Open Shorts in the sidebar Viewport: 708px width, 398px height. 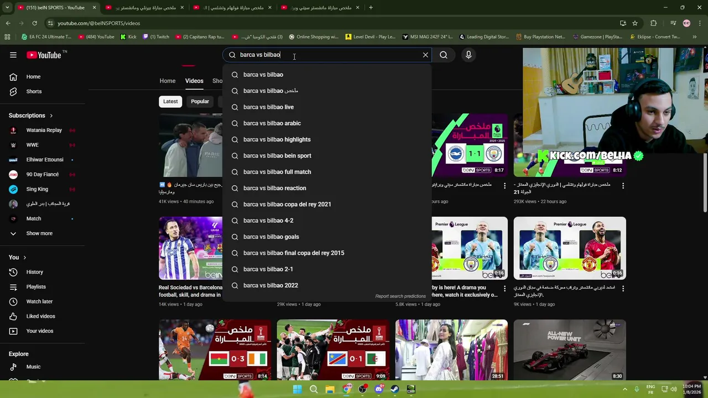click(43, 91)
